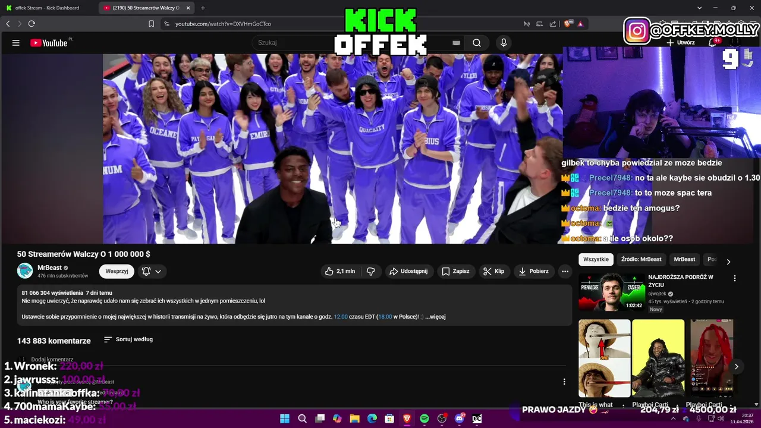761x428 pixels.
Task: Select the Źródło: MrBeast filter chip
Action: tap(641, 259)
